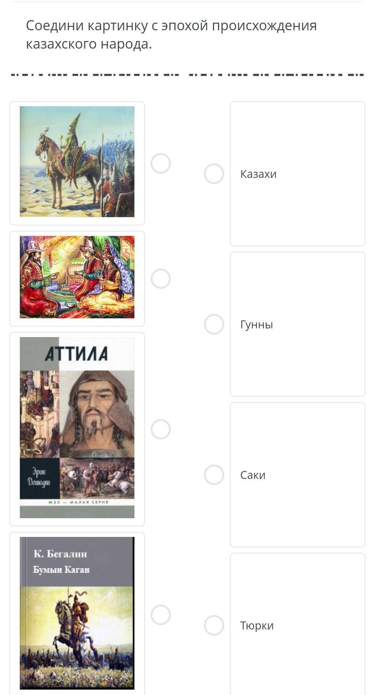Click the Бумын Каган book cover image
This screenshot has width=373, height=695.
click(x=77, y=613)
